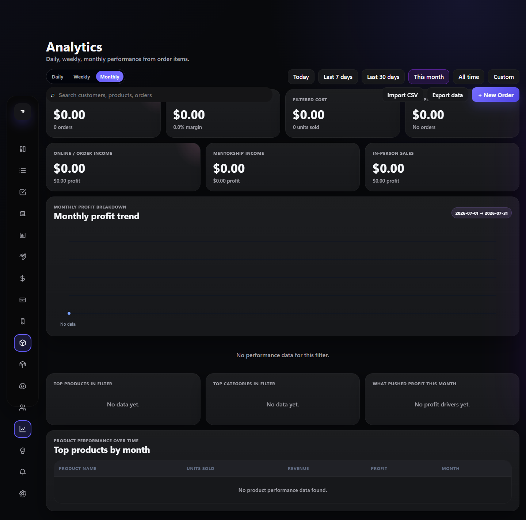Open the highlighted cube icon in sidebar
Screen dimensions: 526x520
(23, 343)
